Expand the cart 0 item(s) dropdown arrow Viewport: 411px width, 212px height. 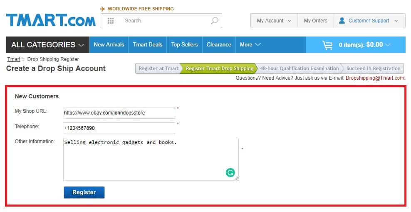[388, 45]
